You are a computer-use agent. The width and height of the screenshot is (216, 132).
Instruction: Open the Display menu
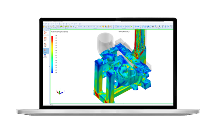60,24
